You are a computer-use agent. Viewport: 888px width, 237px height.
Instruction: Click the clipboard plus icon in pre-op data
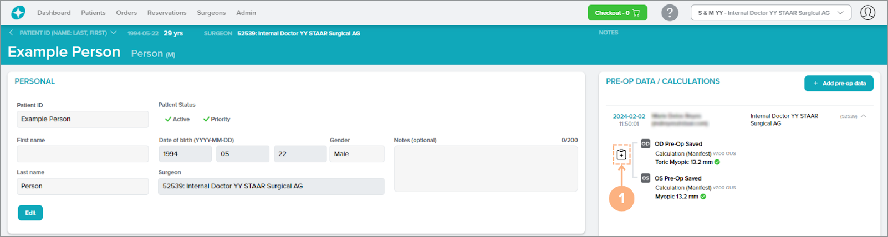(621, 154)
